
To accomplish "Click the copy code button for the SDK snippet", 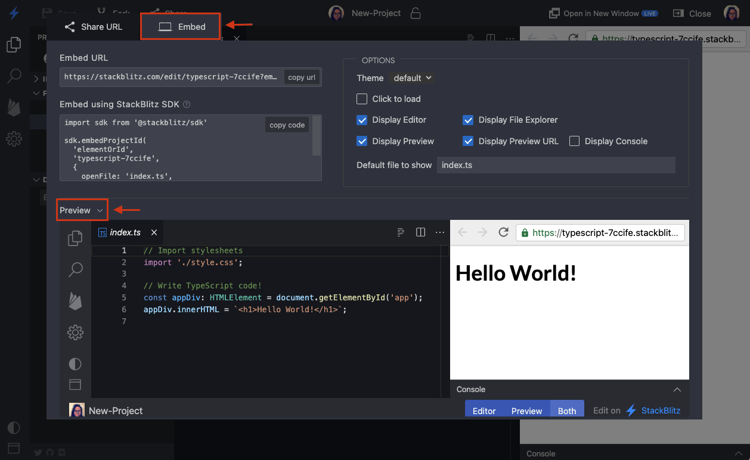I will (x=287, y=125).
